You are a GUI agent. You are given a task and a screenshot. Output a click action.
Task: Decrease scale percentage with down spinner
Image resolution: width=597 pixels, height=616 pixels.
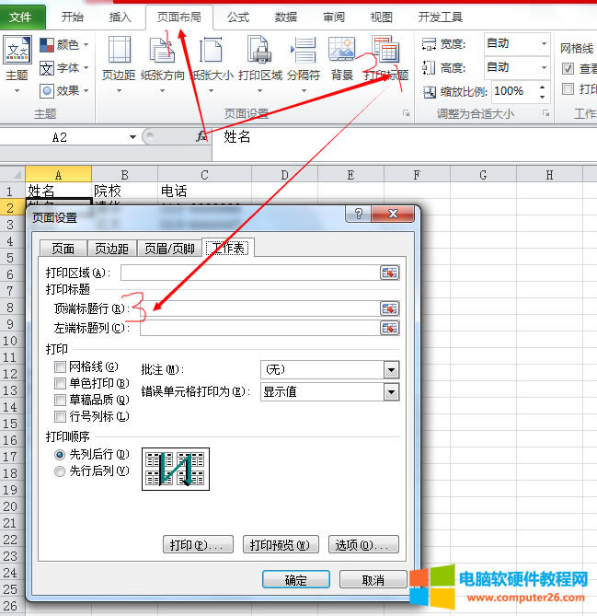pyautogui.click(x=542, y=97)
